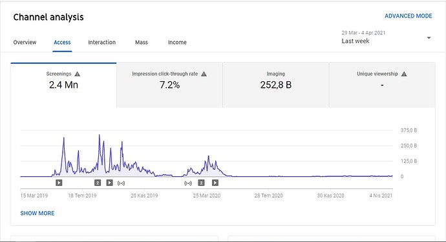446x242 pixels.
Task: Click the '4 Nis 2021' axis label
Action: pyautogui.click(x=381, y=196)
